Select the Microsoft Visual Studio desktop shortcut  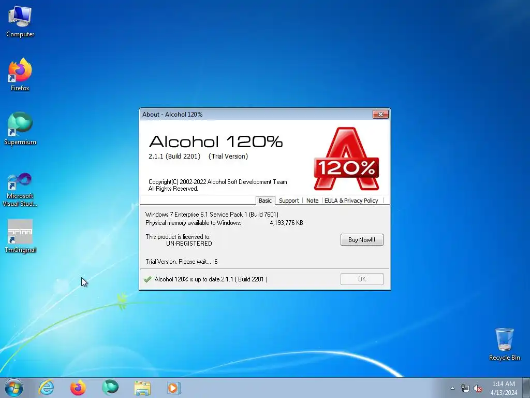coord(20,190)
